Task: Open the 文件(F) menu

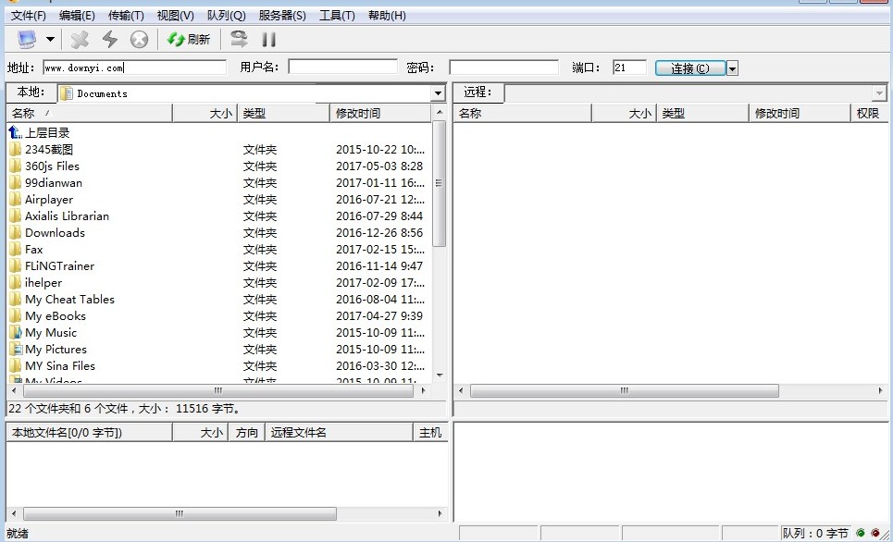Action: 28,16
